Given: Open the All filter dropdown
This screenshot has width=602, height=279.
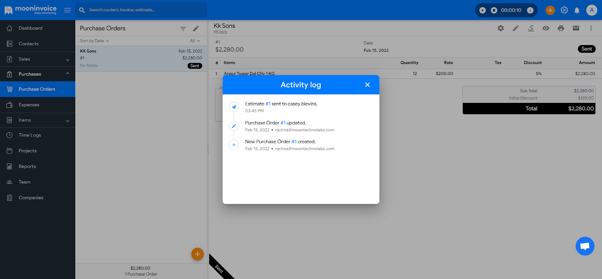Looking at the screenshot, I should pos(195,41).
